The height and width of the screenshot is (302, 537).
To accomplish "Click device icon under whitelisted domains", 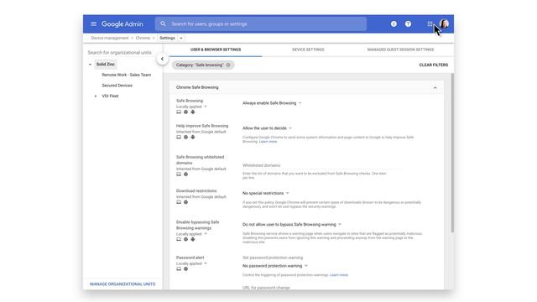I will [179, 174].
